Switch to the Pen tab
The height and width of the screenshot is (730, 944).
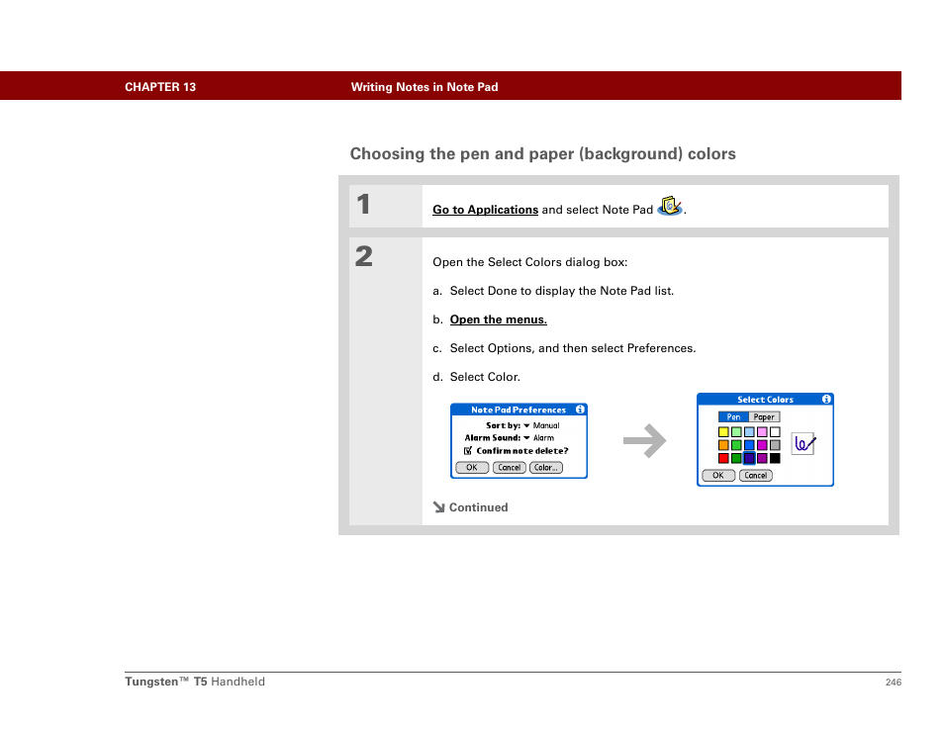(733, 417)
